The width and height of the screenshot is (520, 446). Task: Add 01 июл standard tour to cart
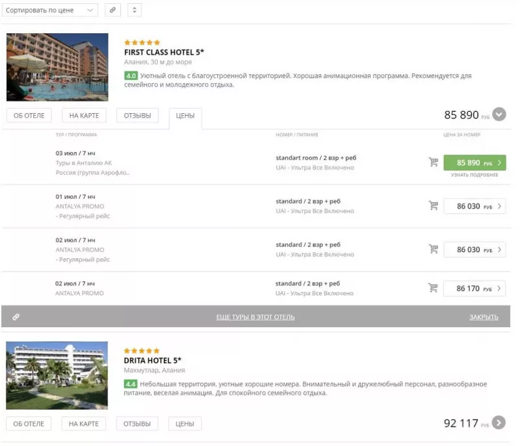point(433,205)
